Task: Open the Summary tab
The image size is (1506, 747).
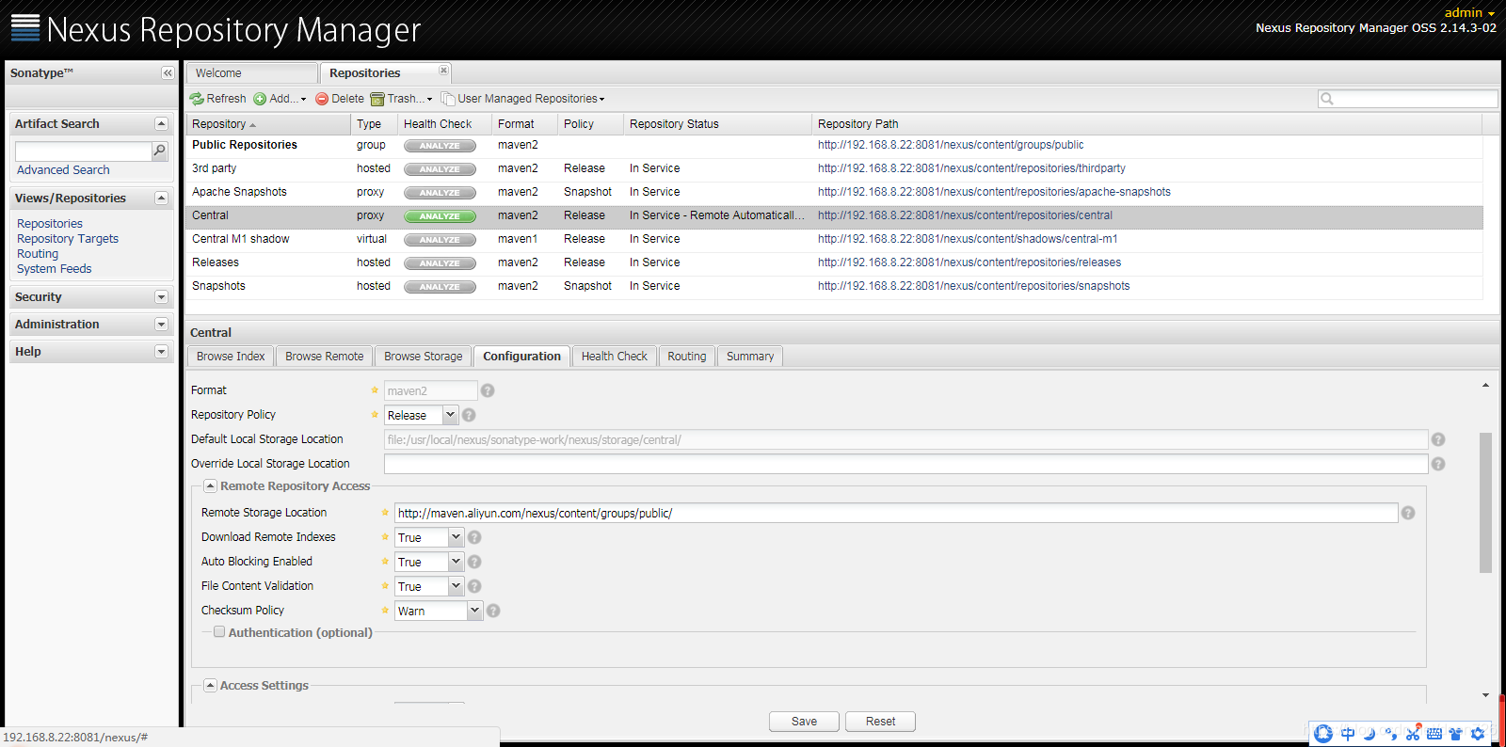Action: [750, 357]
